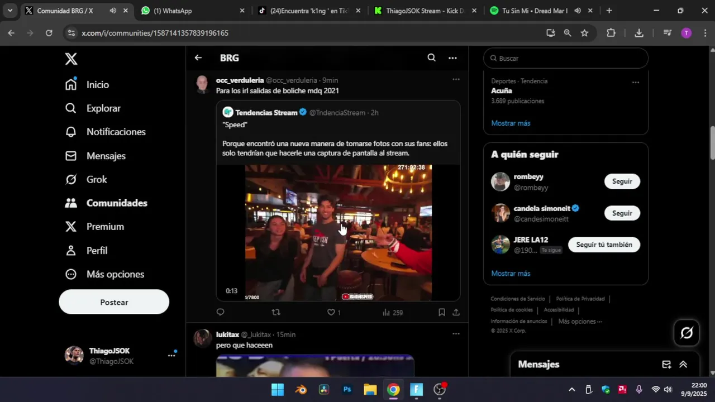Open Premium from sidebar
The height and width of the screenshot is (402, 715).
[94, 227]
